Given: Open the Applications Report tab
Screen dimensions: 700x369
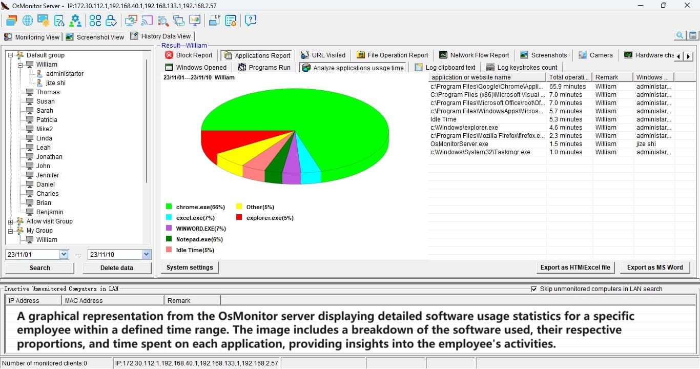Looking at the screenshot, I should 257,55.
